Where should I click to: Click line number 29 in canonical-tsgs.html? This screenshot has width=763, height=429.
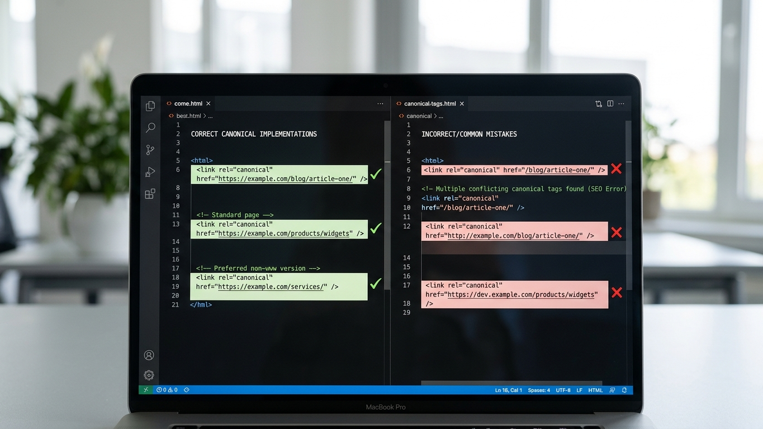point(407,313)
